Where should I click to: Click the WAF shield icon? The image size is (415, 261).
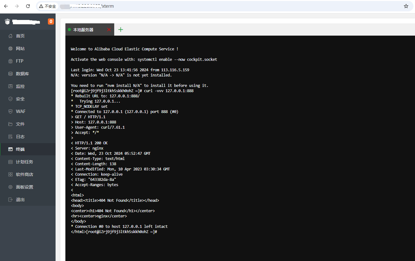[x=10, y=111]
